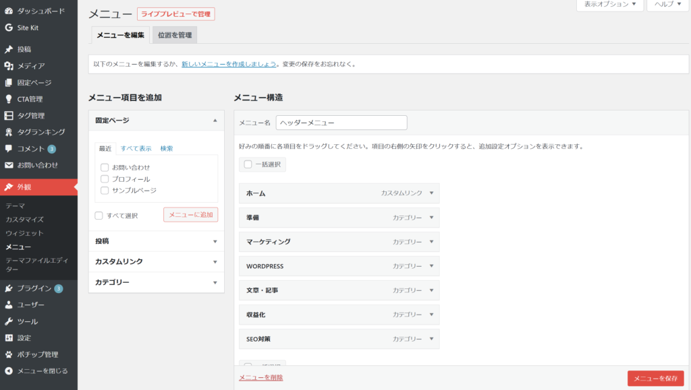Click the メニューを保存 button
The height and width of the screenshot is (390, 691).
(655, 378)
